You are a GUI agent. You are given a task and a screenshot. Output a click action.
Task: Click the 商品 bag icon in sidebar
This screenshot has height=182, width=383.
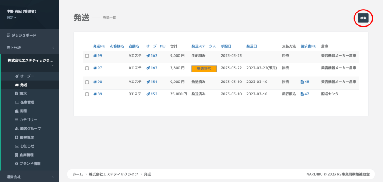click(x=16, y=111)
